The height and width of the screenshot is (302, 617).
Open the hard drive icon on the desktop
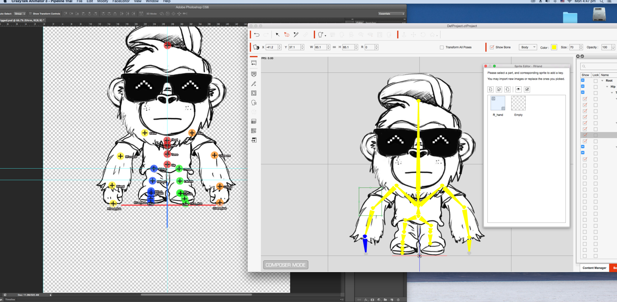[599, 14]
